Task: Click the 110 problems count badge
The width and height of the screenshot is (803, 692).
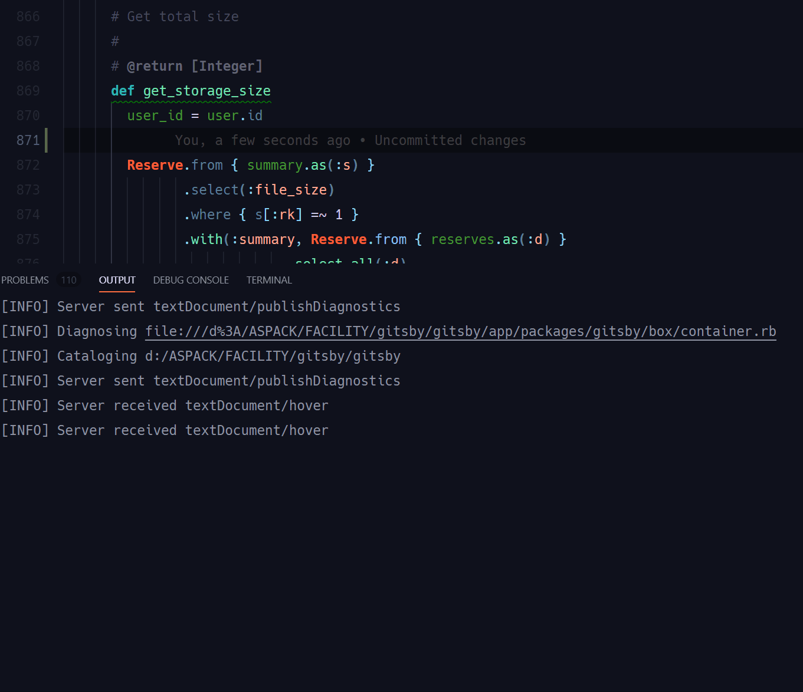Action: click(68, 280)
